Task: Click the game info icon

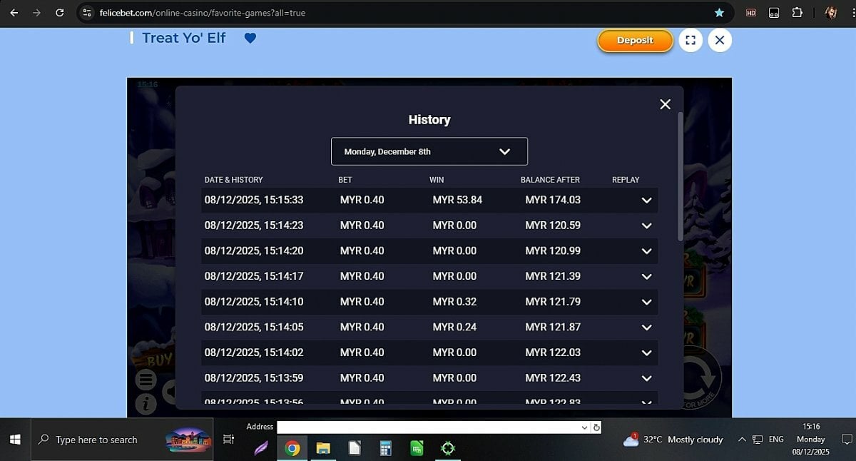Action: (146, 404)
